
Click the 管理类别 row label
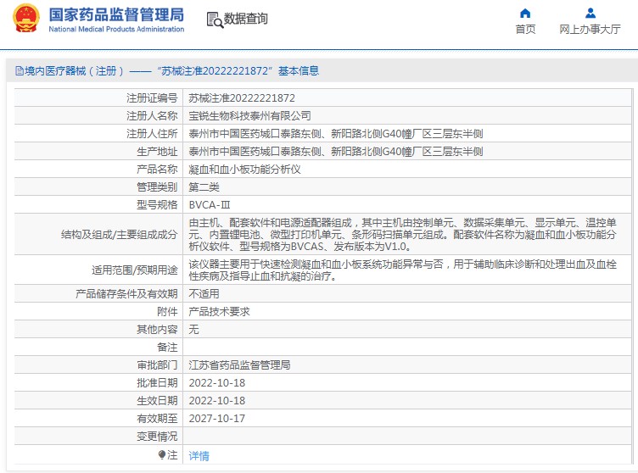pyautogui.click(x=157, y=187)
